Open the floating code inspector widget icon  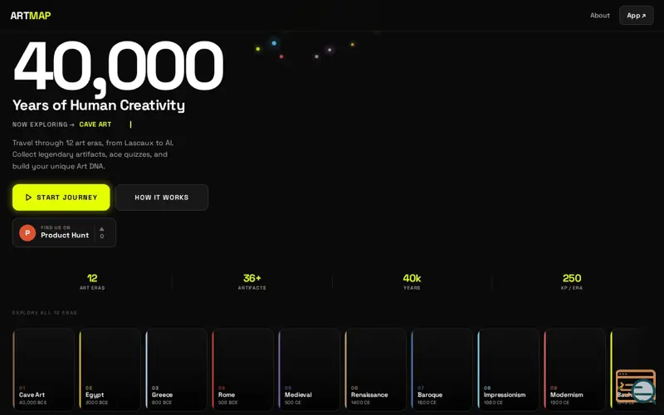tap(636, 386)
